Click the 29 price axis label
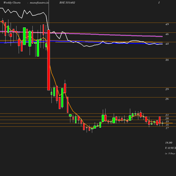The width and height of the screenshot is (176, 176). click(167, 89)
